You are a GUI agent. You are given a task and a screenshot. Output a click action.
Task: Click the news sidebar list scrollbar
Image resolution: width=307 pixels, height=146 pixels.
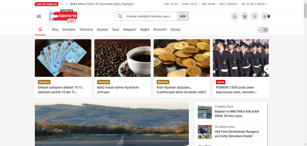268,124
